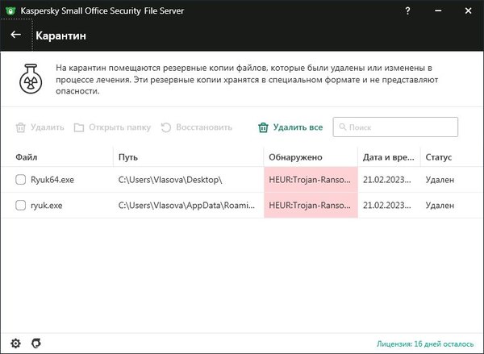Sort by the Файл column header
This screenshot has width=484, height=354.
(x=27, y=156)
